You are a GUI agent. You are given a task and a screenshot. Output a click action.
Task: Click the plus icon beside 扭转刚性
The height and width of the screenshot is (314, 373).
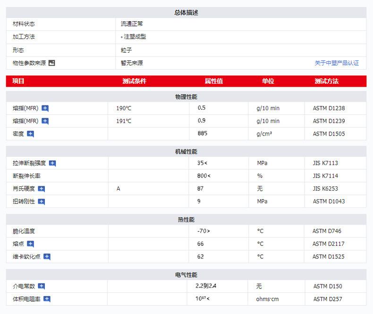42,201
